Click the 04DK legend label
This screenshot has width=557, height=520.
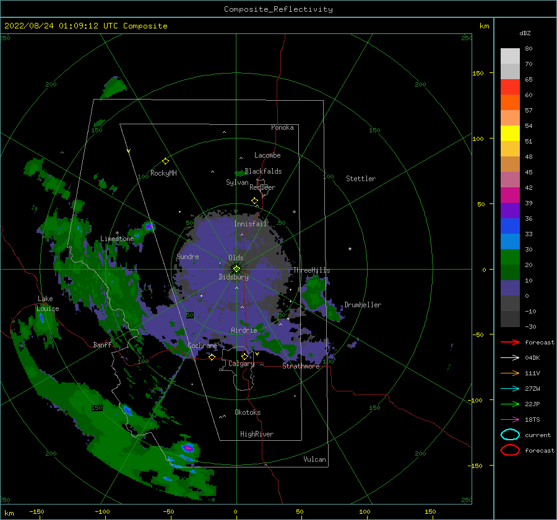coord(532,358)
